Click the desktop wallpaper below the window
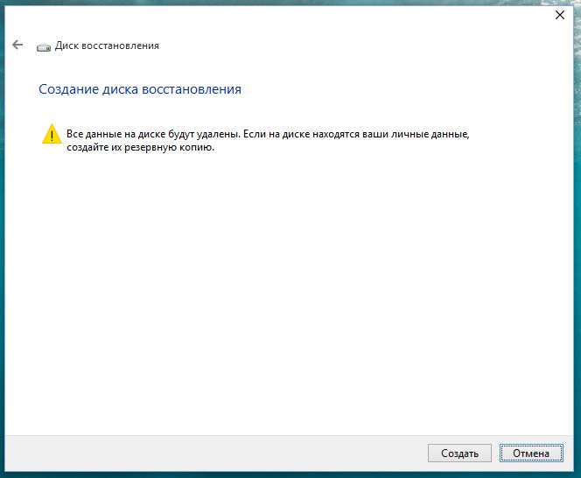Screen dimensions: 581x478 click(x=289, y=474)
